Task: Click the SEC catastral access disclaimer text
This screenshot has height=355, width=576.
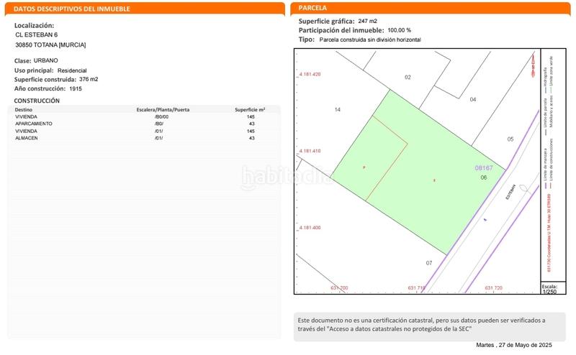Action: tap(421, 324)
